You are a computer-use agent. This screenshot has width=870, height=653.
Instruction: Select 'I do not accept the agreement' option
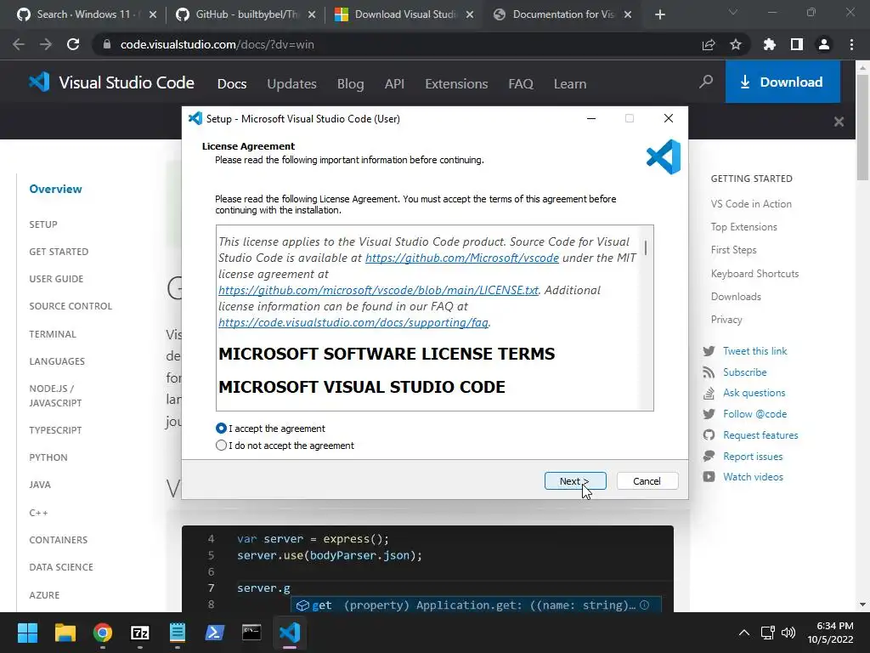click(x=221, y=446)
